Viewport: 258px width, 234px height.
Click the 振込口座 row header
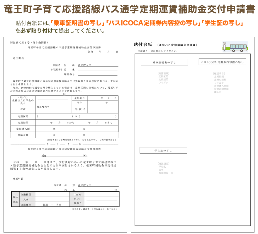pos(15,199)
